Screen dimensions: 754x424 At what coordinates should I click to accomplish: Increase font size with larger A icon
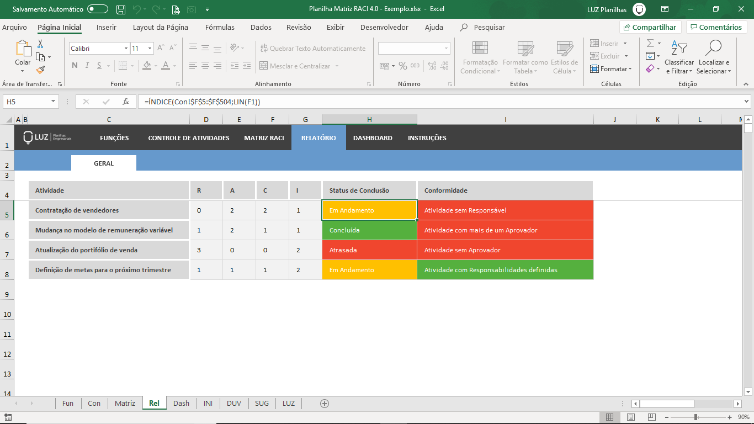(x=161, y=49)
